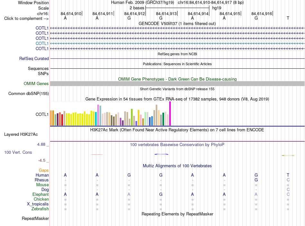Click the C in the Dog alignment row
Viewport: 305px width, 226px height.
point(288,190)
